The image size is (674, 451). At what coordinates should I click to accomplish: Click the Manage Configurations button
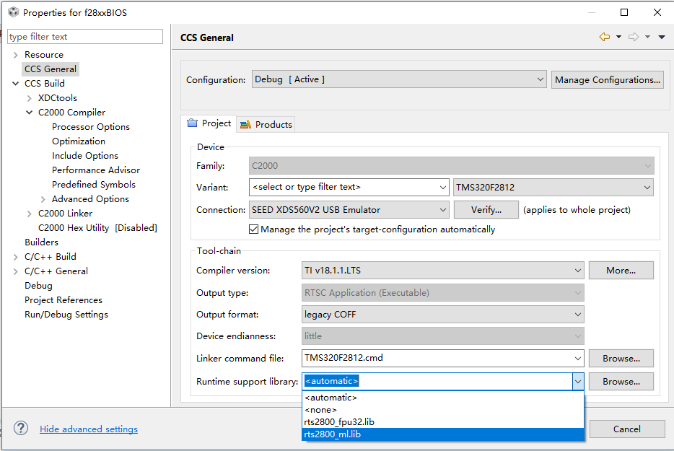608,80
